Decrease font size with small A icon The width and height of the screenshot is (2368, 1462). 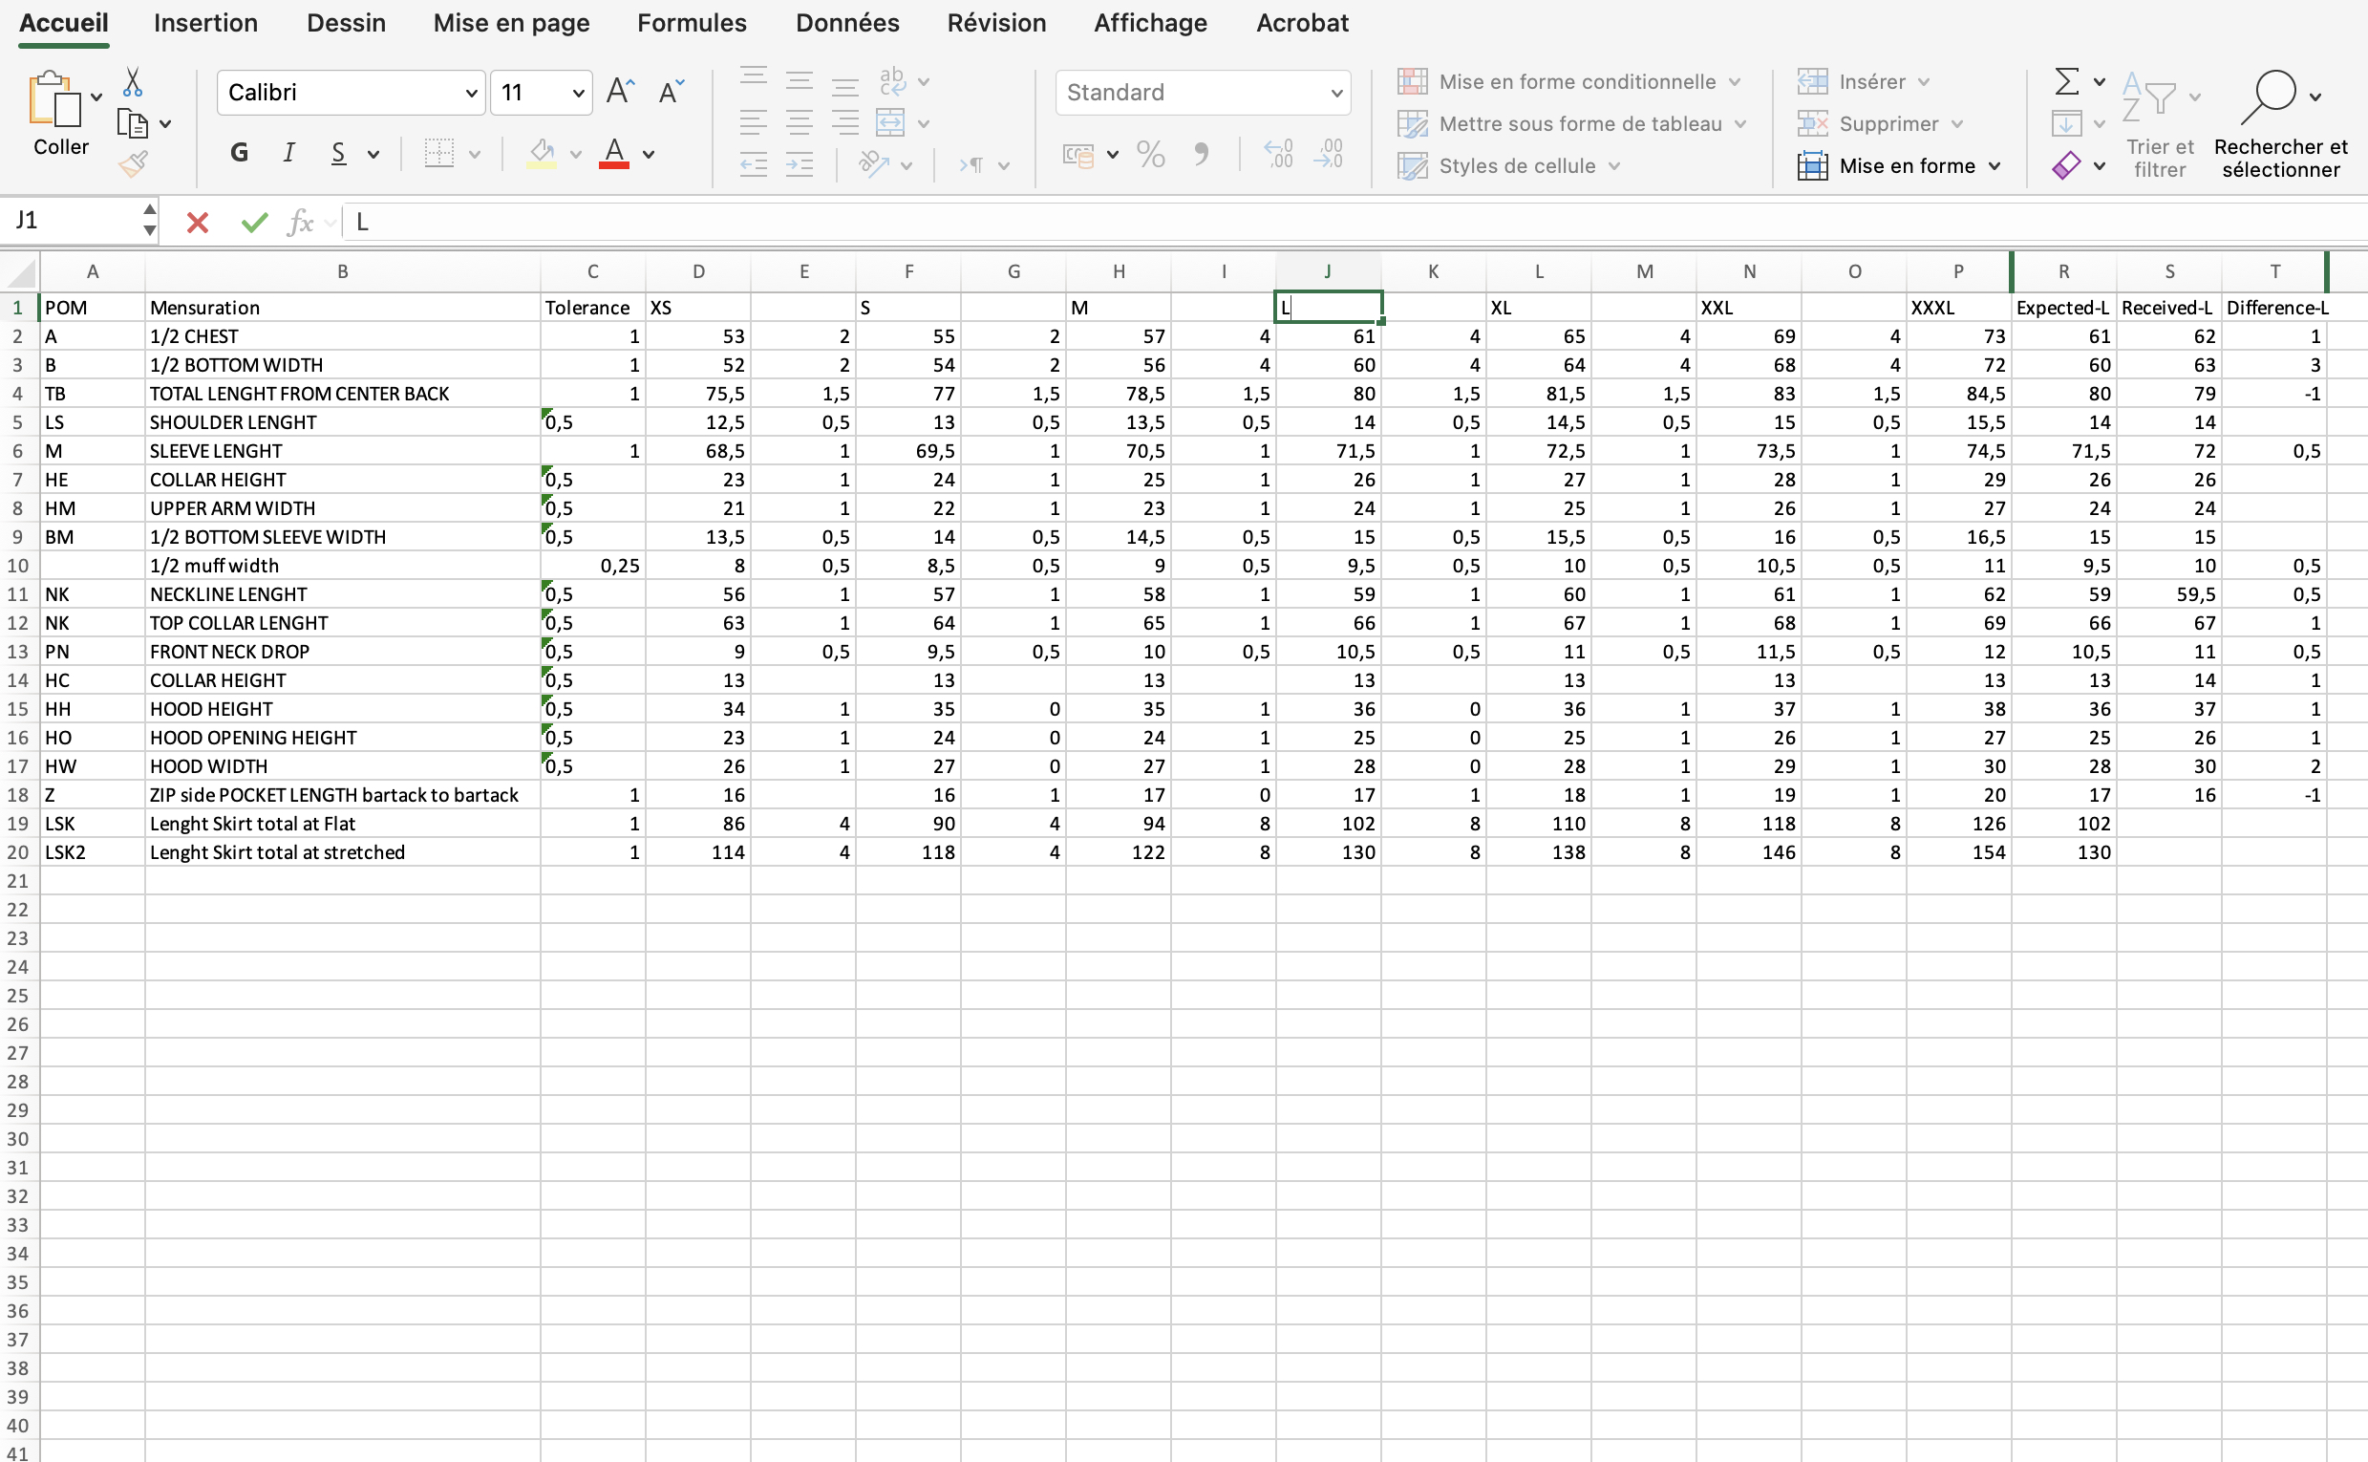coord(671,92)
